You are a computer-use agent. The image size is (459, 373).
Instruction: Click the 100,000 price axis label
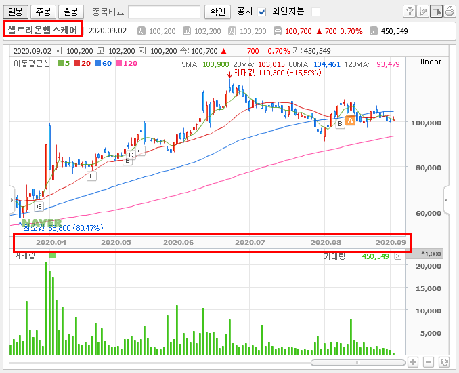pos(426,123)
